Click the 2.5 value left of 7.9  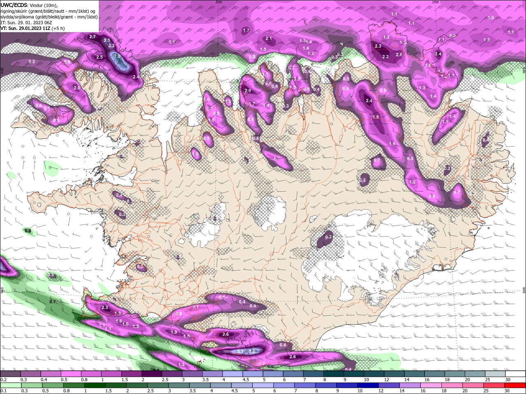99,57
